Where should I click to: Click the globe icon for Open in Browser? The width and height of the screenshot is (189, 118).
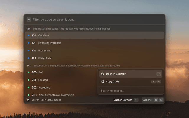pyautogui.click(x=102, y=74)
